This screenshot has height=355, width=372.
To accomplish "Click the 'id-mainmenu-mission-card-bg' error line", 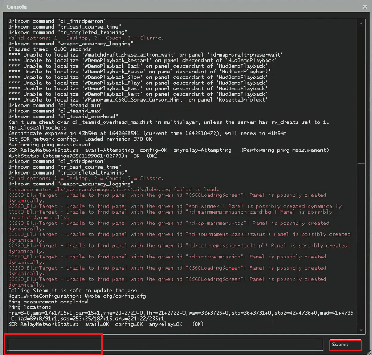I will [x=170, y=215].
